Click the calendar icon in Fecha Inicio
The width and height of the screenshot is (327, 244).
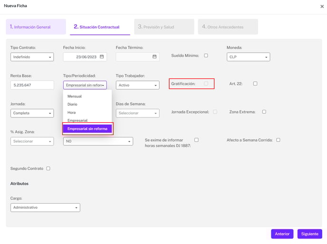(x=102, y=57)
